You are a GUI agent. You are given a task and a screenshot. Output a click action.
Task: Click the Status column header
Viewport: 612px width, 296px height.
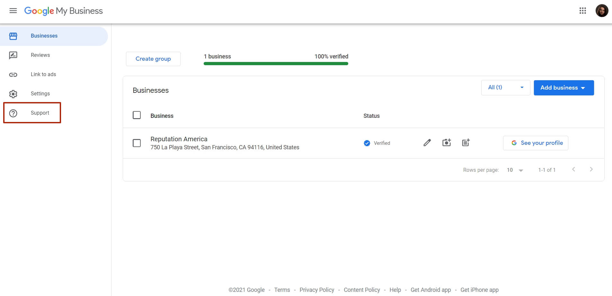371,116
